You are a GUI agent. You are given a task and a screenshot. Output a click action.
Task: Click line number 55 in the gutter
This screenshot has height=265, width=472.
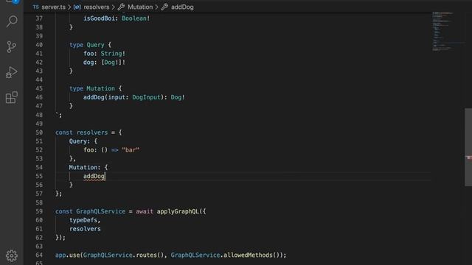pos(39,176)
